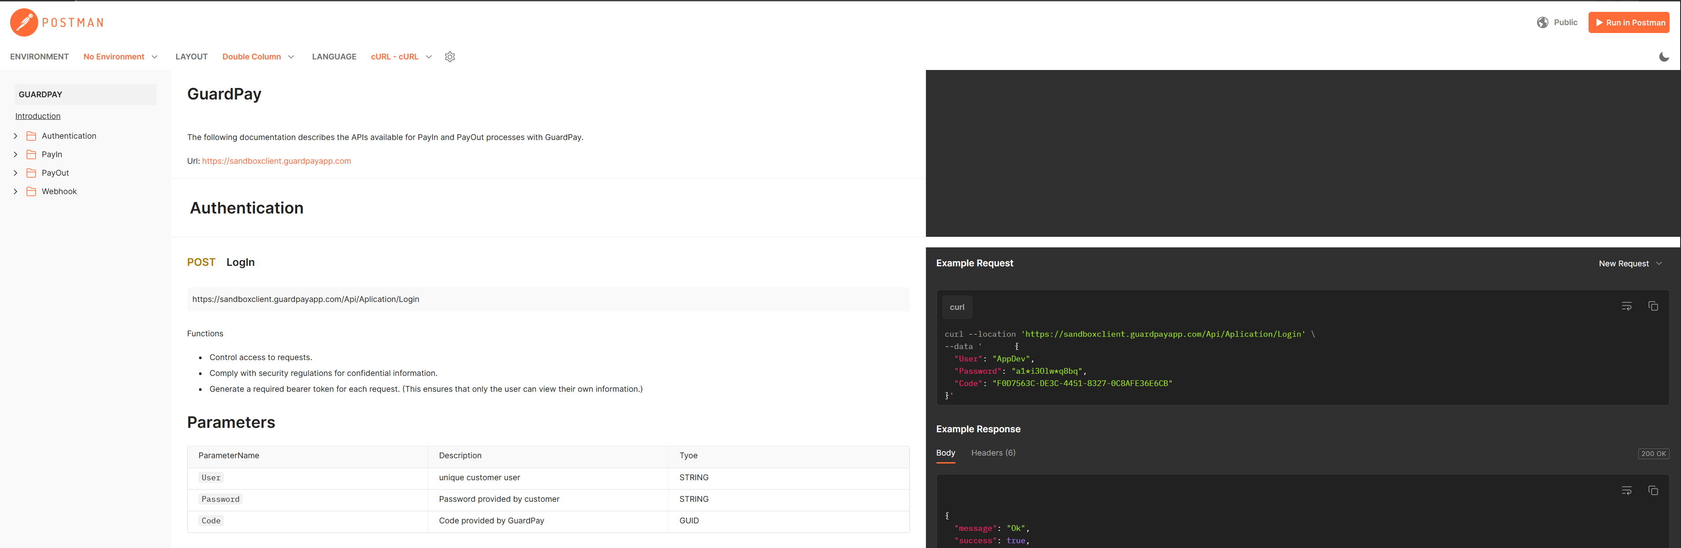Click the Public globe icon
The image size is (1681, 548).
coord(1542,22)
